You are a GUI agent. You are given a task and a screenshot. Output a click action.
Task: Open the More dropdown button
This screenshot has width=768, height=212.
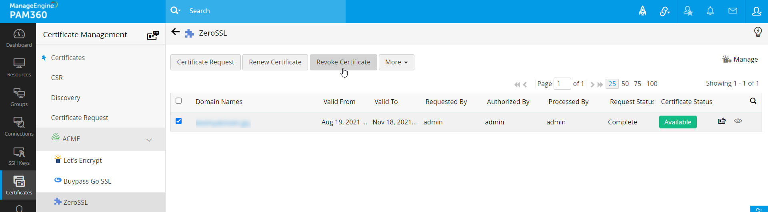396,62
